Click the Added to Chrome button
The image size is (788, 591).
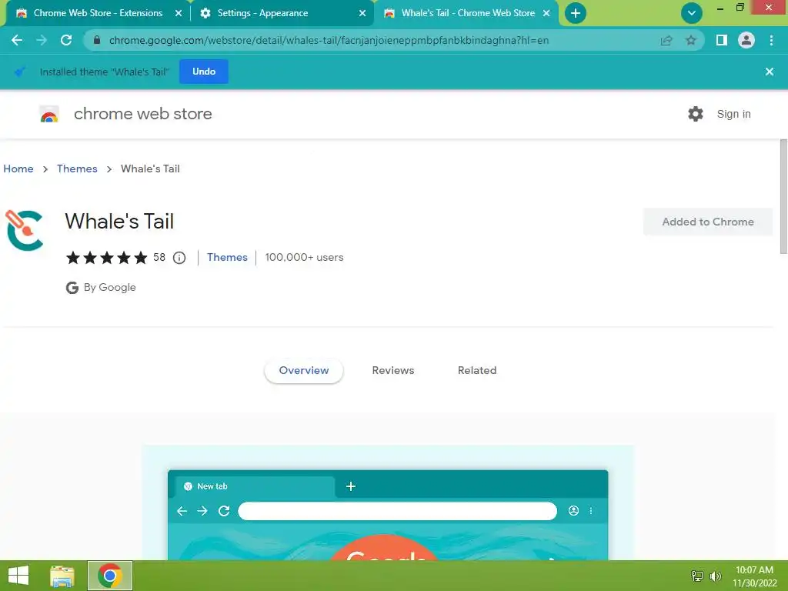[708, 222]
